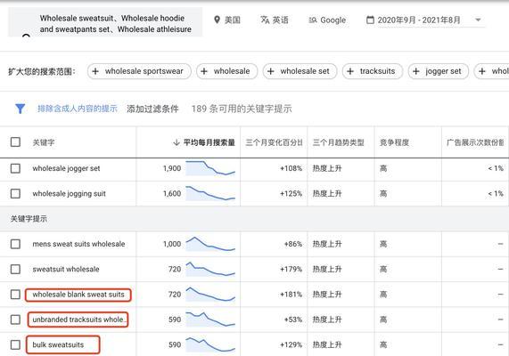Click the 1,600 search volume value
The width and height of the screenshot is (509, 356).
click(172, 193)
